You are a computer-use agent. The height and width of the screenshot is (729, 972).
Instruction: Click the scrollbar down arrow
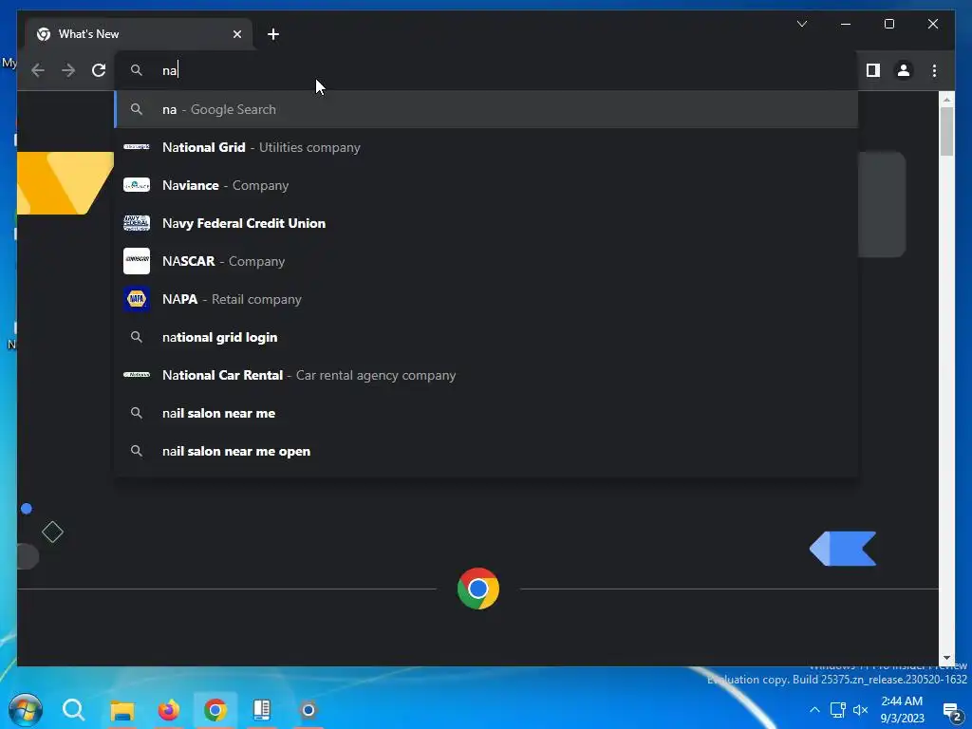[946, 658]
